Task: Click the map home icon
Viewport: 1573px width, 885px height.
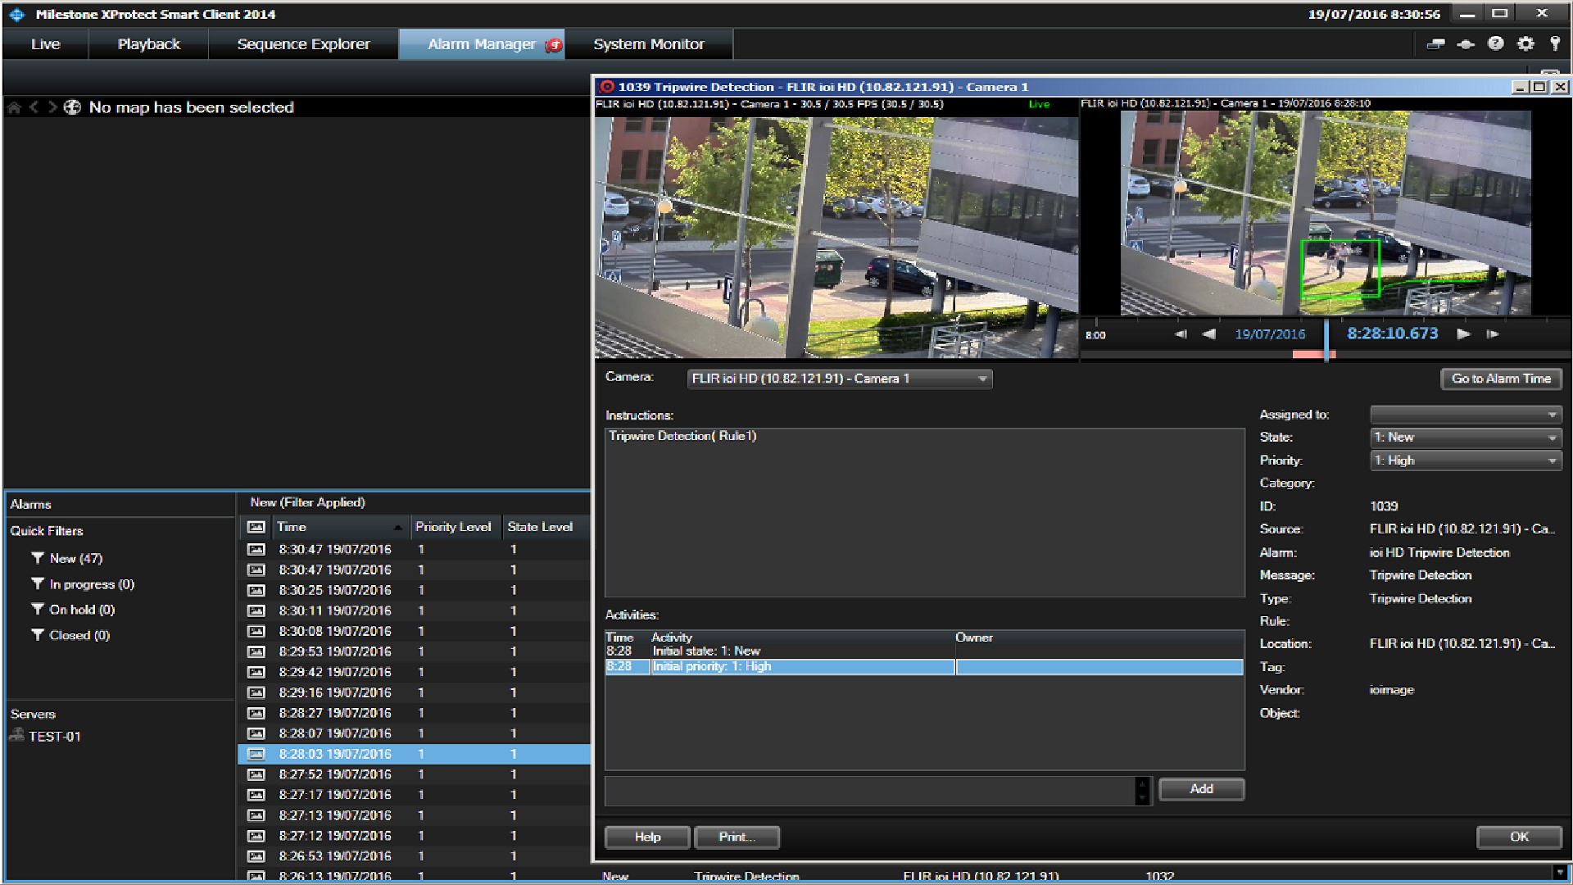Action: [x=14, y=107]
